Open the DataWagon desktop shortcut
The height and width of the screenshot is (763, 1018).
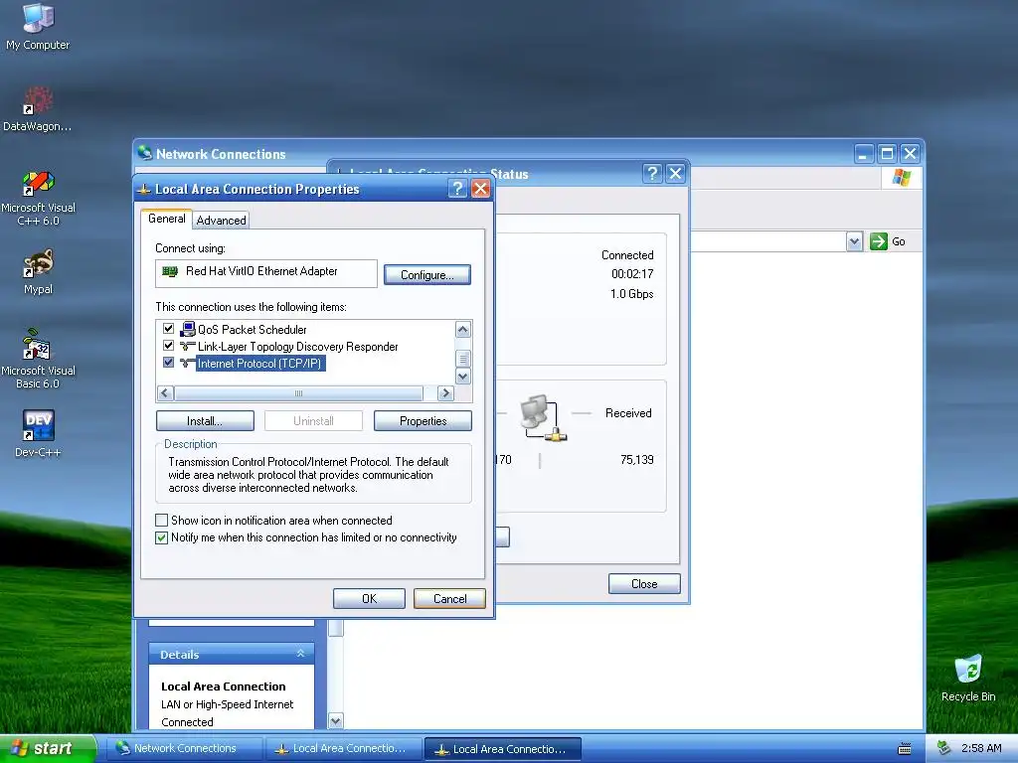click(x=38, y=109)
